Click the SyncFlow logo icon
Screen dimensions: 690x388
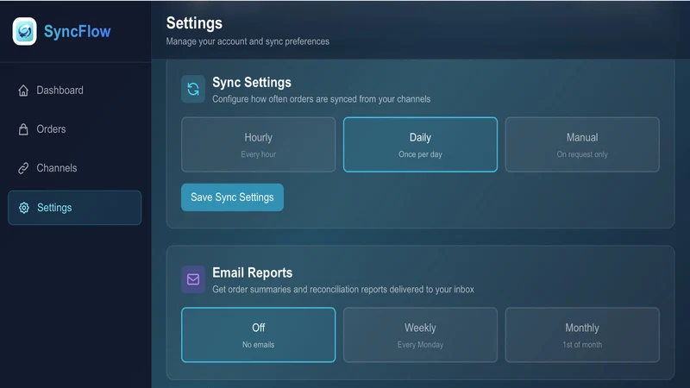click(x=25, y=31)
